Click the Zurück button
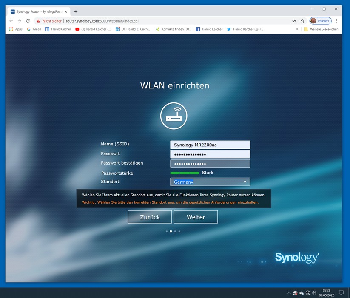Screen dimensions: 350x298 coord(150,217)
